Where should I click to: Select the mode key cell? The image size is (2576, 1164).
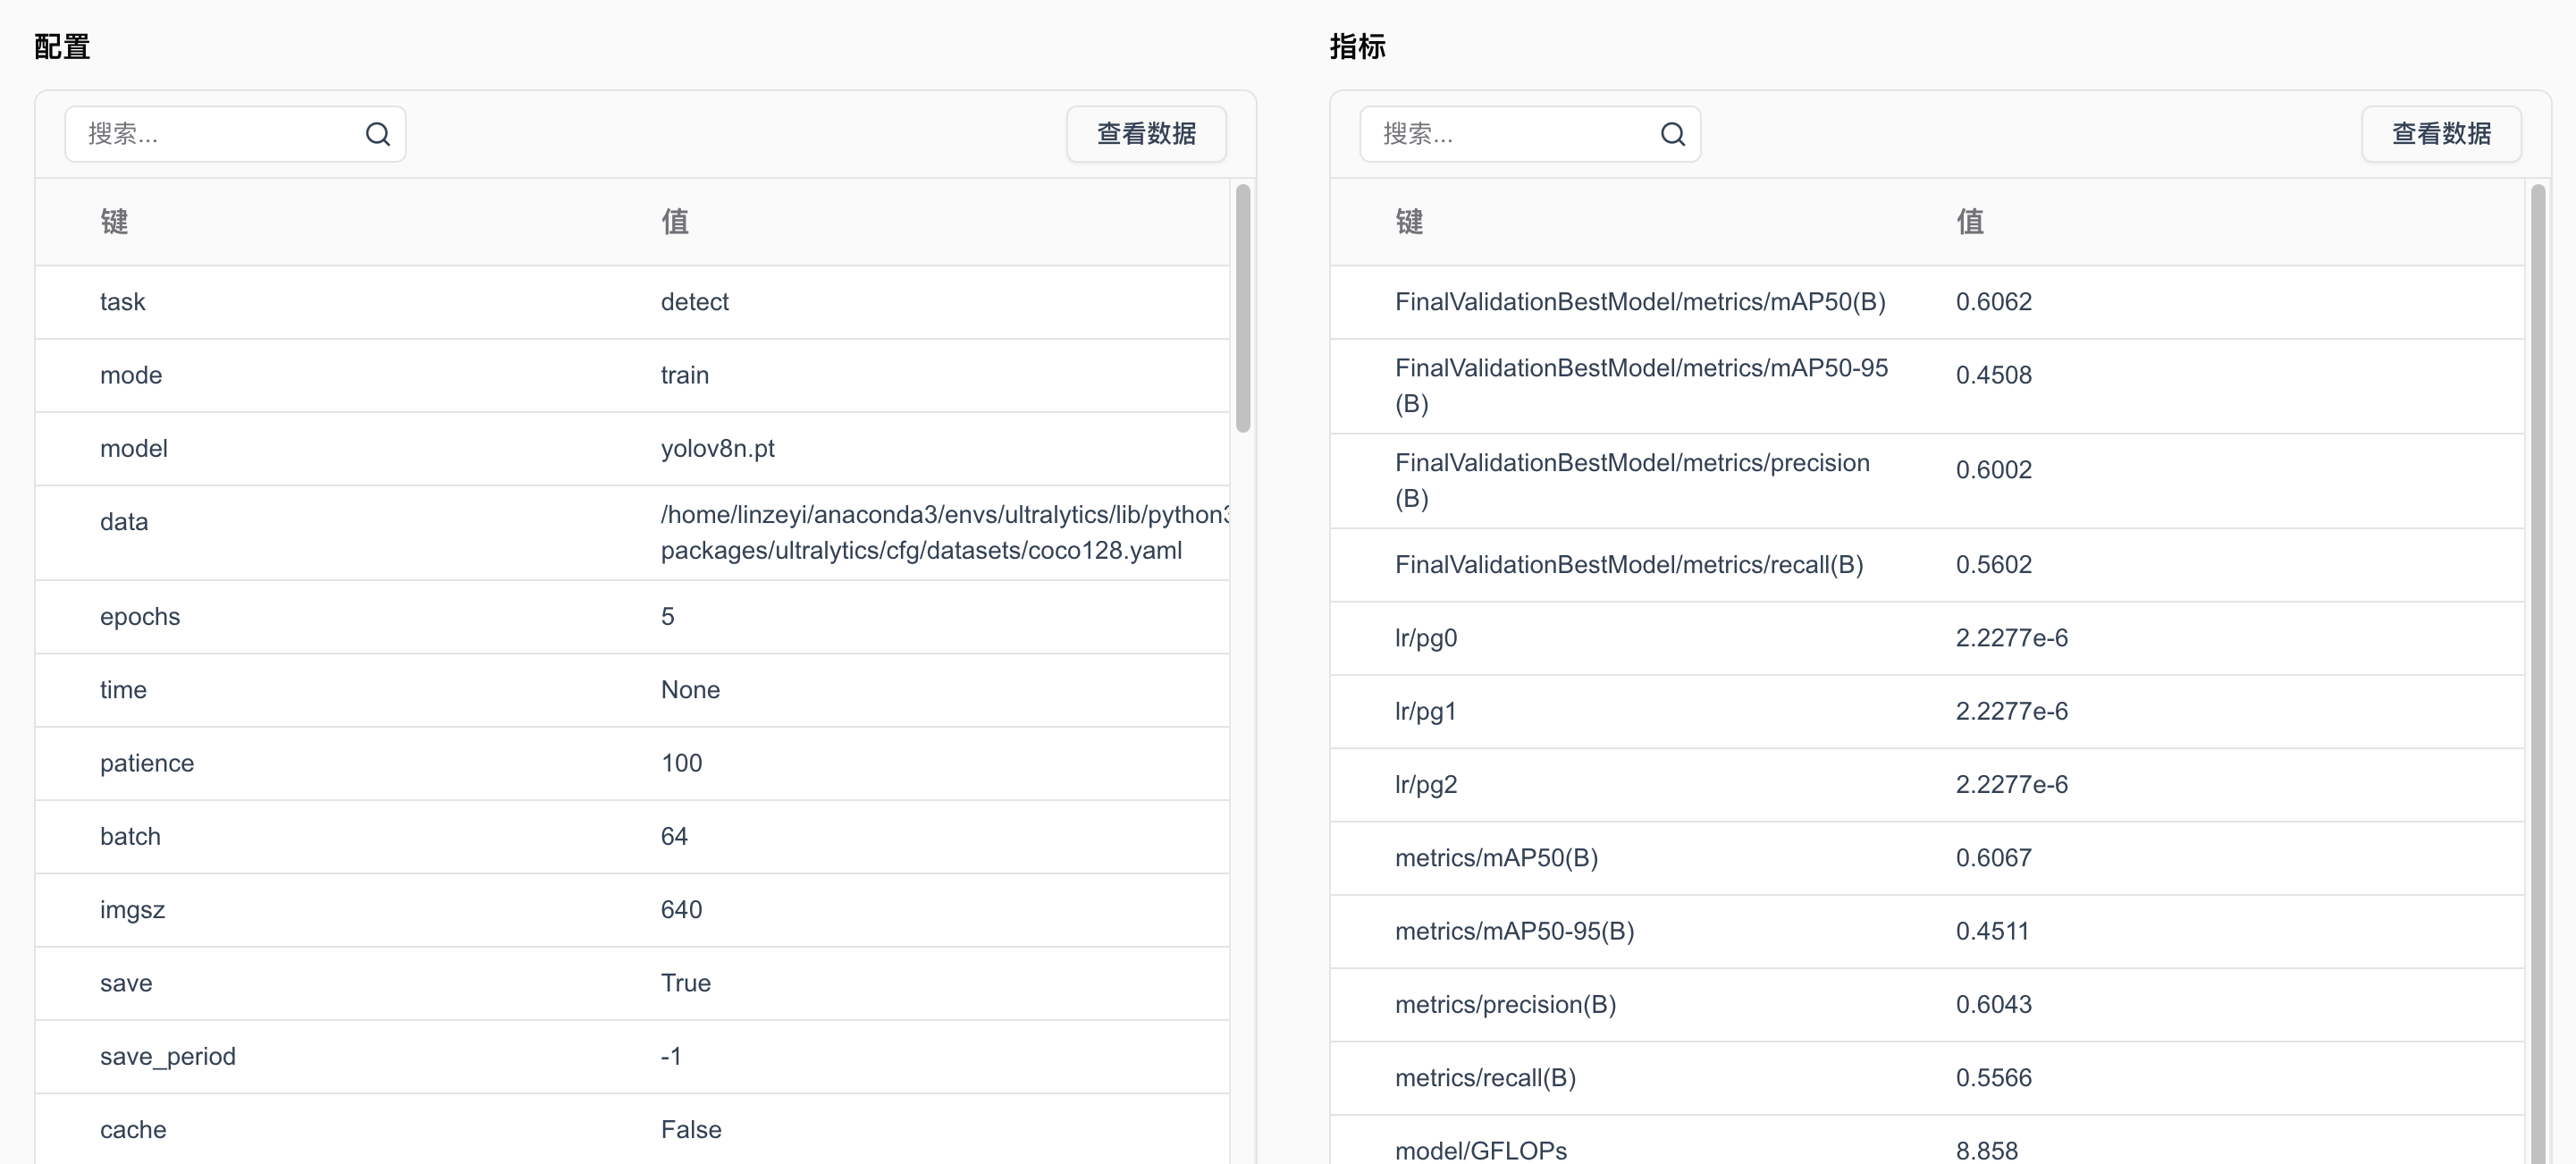click(131, 375)
